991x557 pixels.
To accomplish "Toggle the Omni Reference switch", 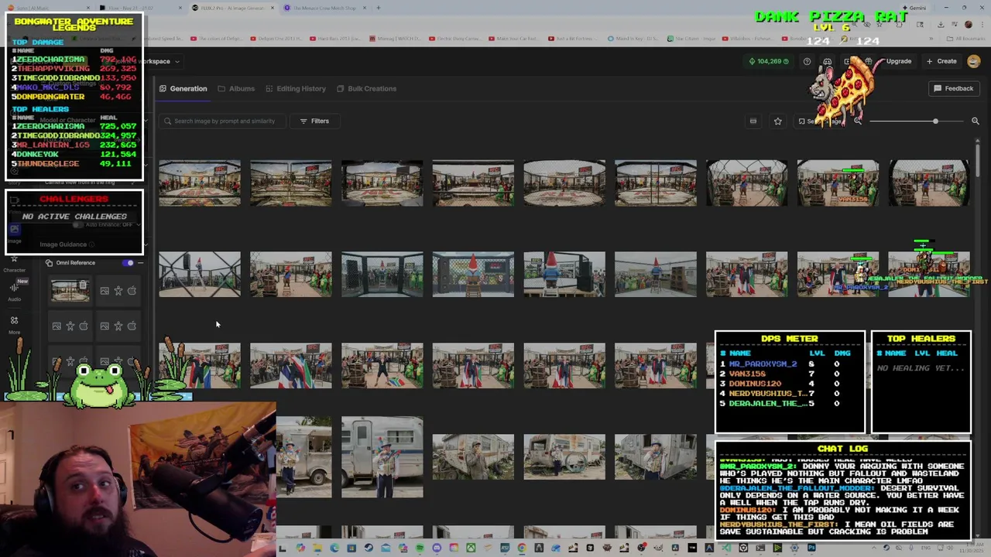I will coord(128,263).
